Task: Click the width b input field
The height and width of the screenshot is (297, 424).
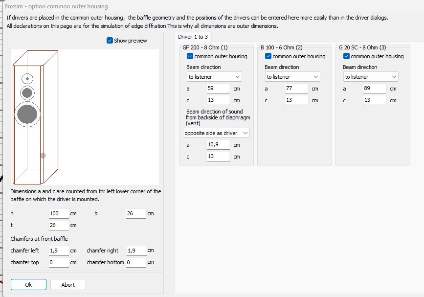Action: tap(136, 213)
